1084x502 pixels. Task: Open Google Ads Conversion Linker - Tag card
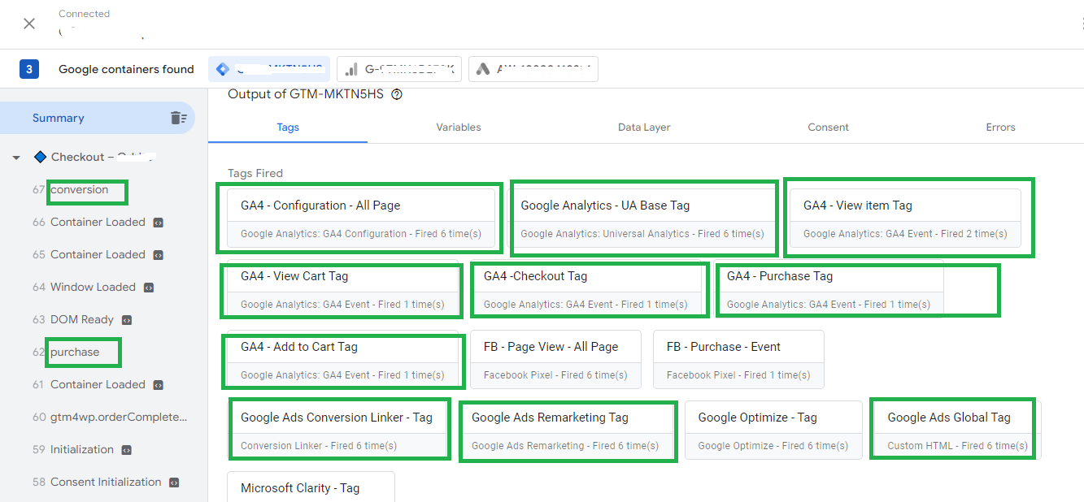click(337, 431)
